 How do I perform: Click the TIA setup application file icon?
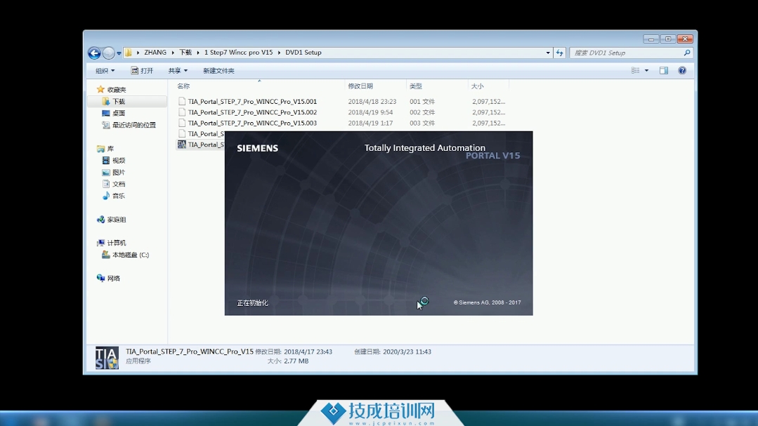point(182,145)
